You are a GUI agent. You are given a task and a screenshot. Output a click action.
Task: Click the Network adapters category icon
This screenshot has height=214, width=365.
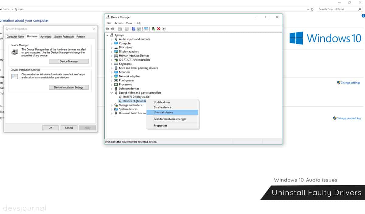pyautogui.click(x=116, y=76)
